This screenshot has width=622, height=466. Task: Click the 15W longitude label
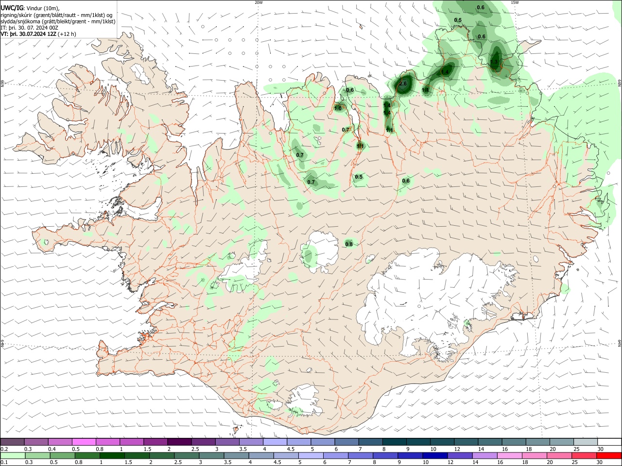pyautogui.click(x=515, y=2)
